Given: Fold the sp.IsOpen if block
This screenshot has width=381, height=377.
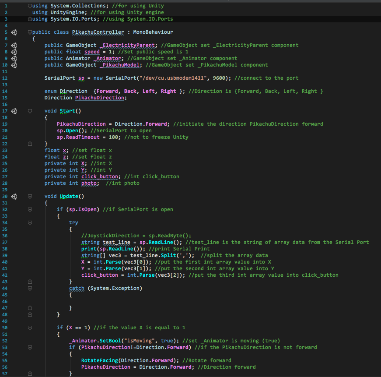Looking at the screenshot, I should pyautogui.click(x=29, y=210).
